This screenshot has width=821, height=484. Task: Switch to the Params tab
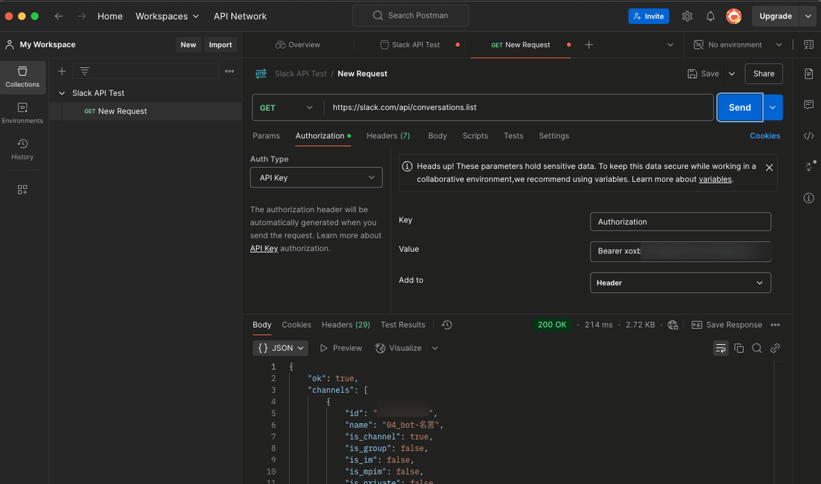click(266, 136)
